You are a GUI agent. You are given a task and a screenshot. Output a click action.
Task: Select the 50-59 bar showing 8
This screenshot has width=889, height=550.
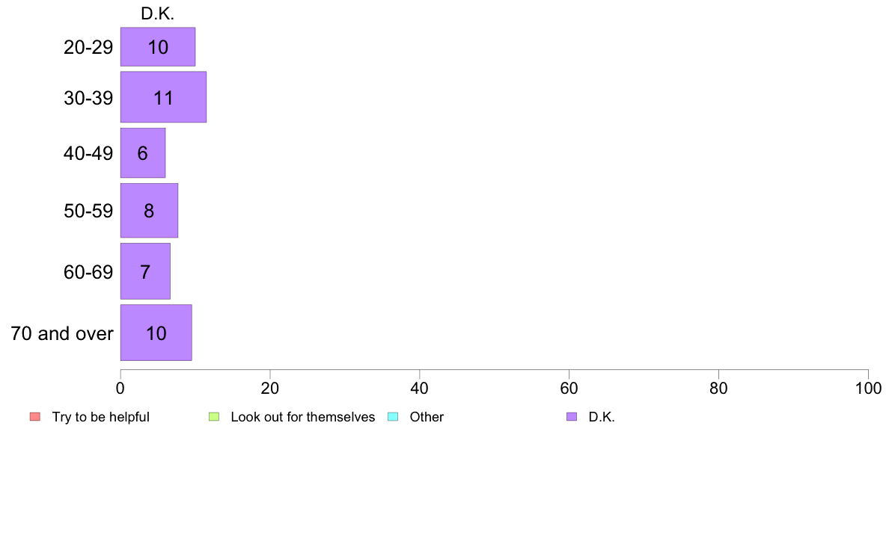(149, 211)
